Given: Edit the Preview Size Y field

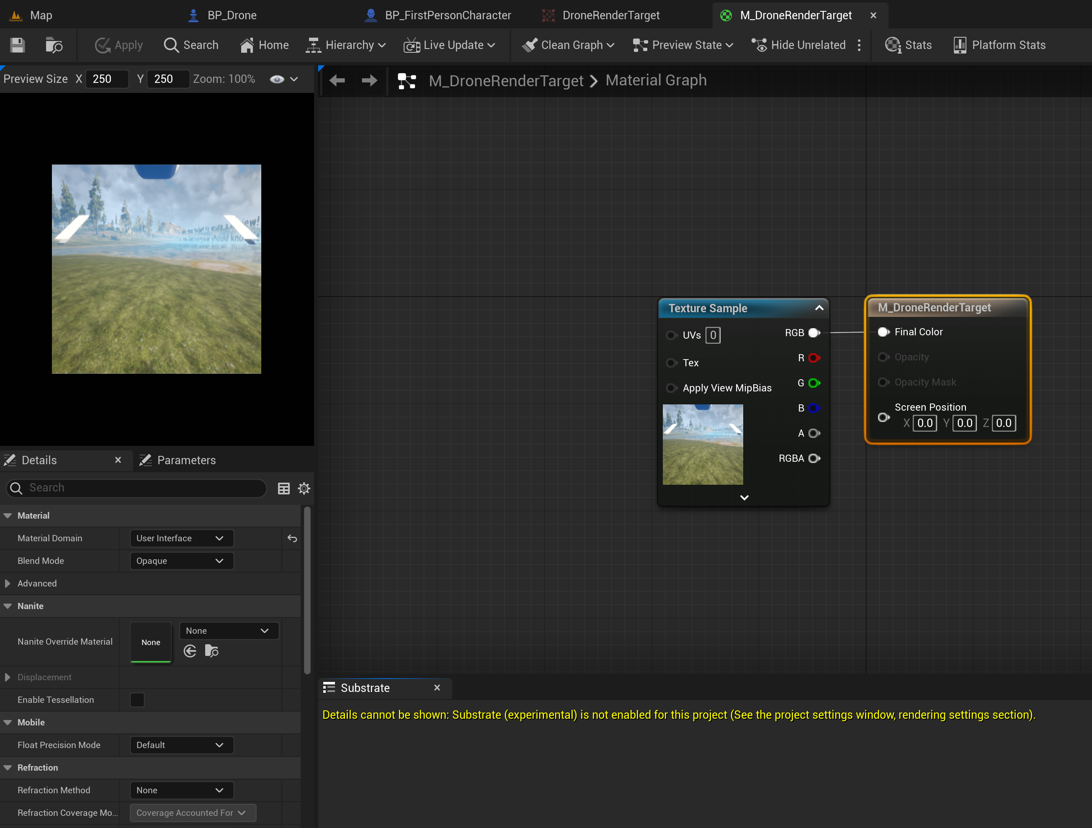Looking at the screenshot, I should pos(168,79).
